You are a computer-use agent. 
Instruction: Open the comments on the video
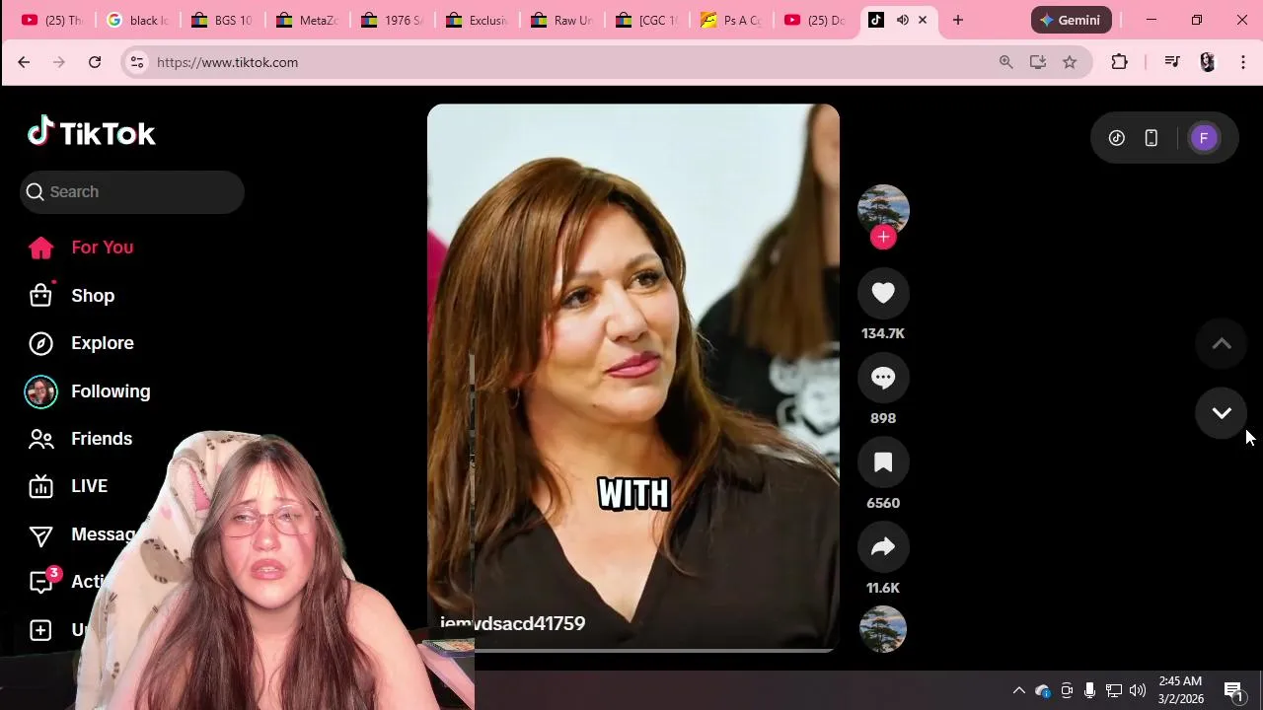883,378
